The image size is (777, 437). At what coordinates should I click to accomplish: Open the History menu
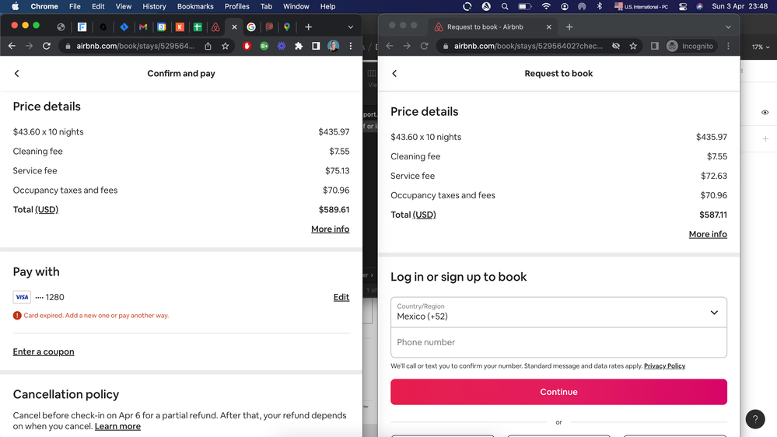(x=154, y=6)
